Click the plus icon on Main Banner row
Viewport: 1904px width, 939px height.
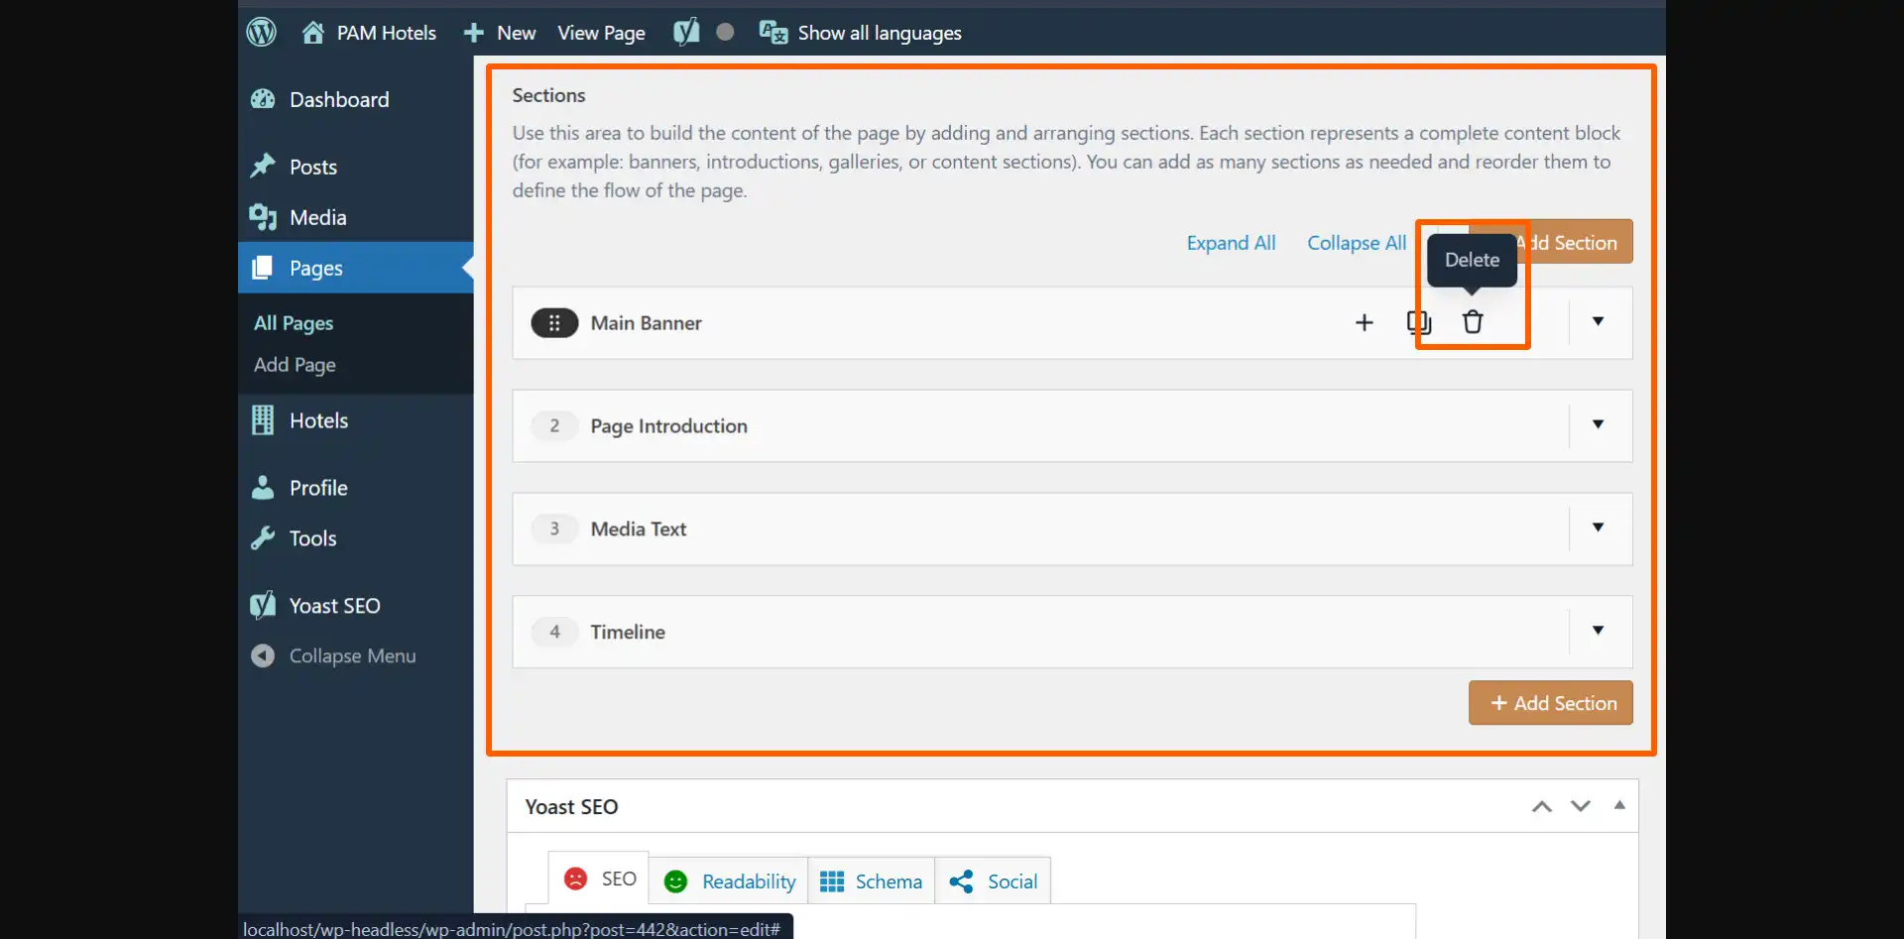[x=1365, y=322]
